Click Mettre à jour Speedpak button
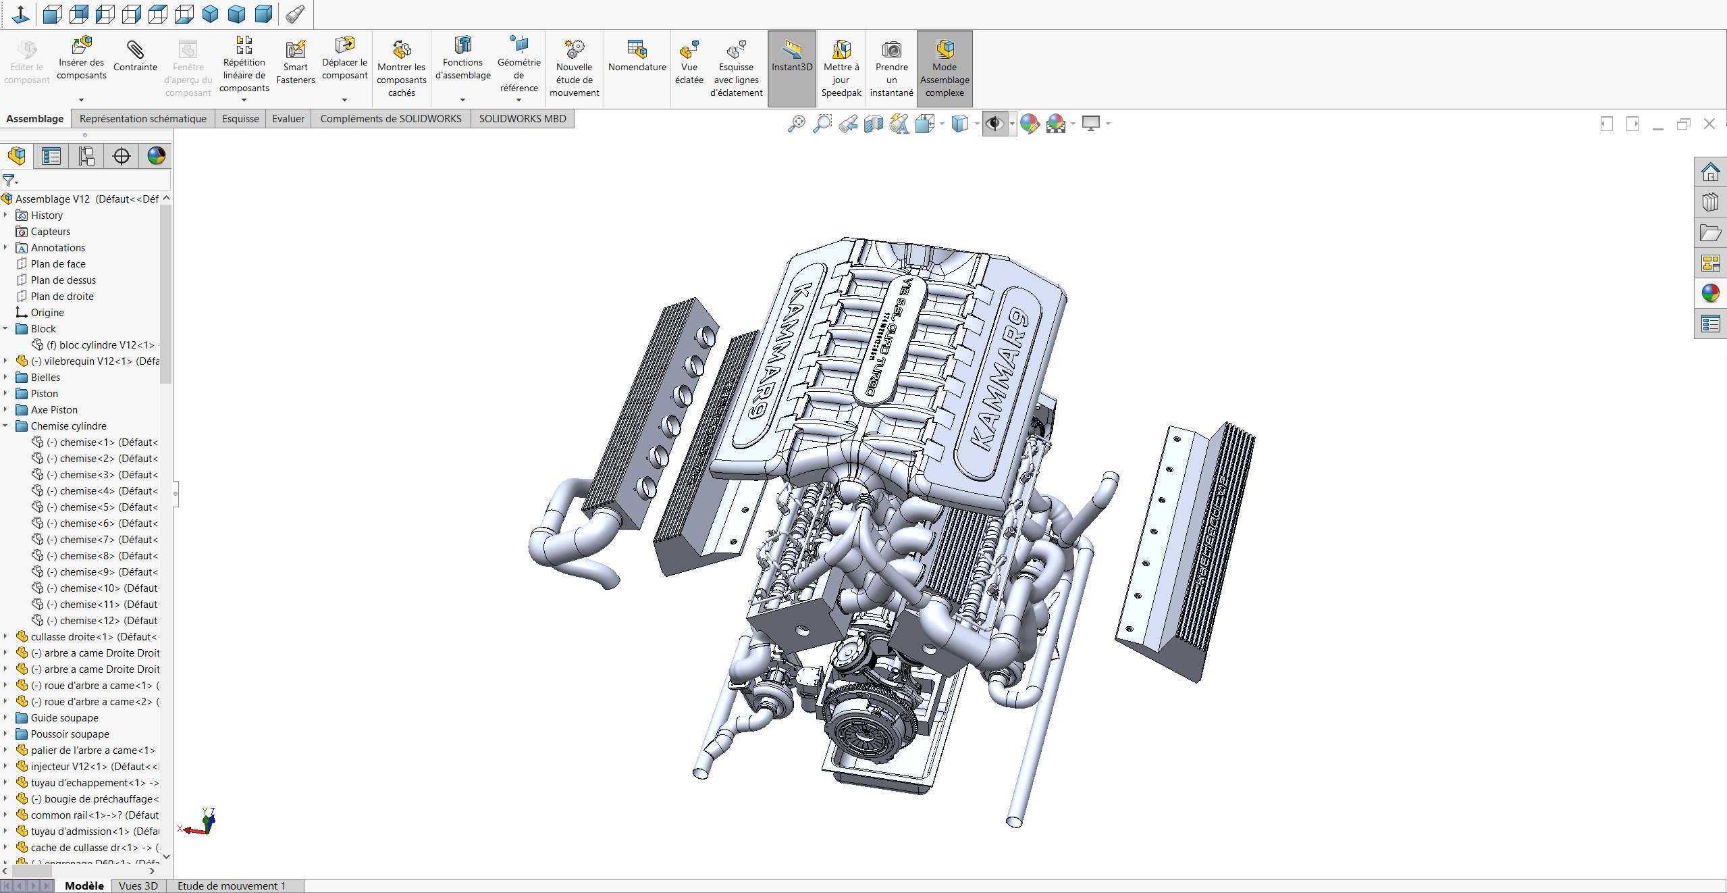1727x893 pixels. pos(841,68)
